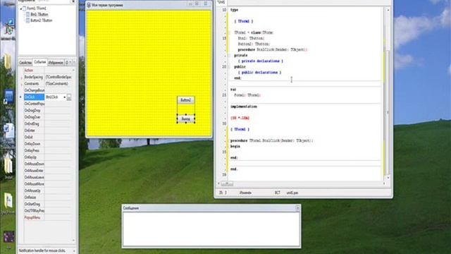Expand the hint panel dropdown arrow at the bottom
Viewport: 451px width, 254px height.
pos(74,251)
